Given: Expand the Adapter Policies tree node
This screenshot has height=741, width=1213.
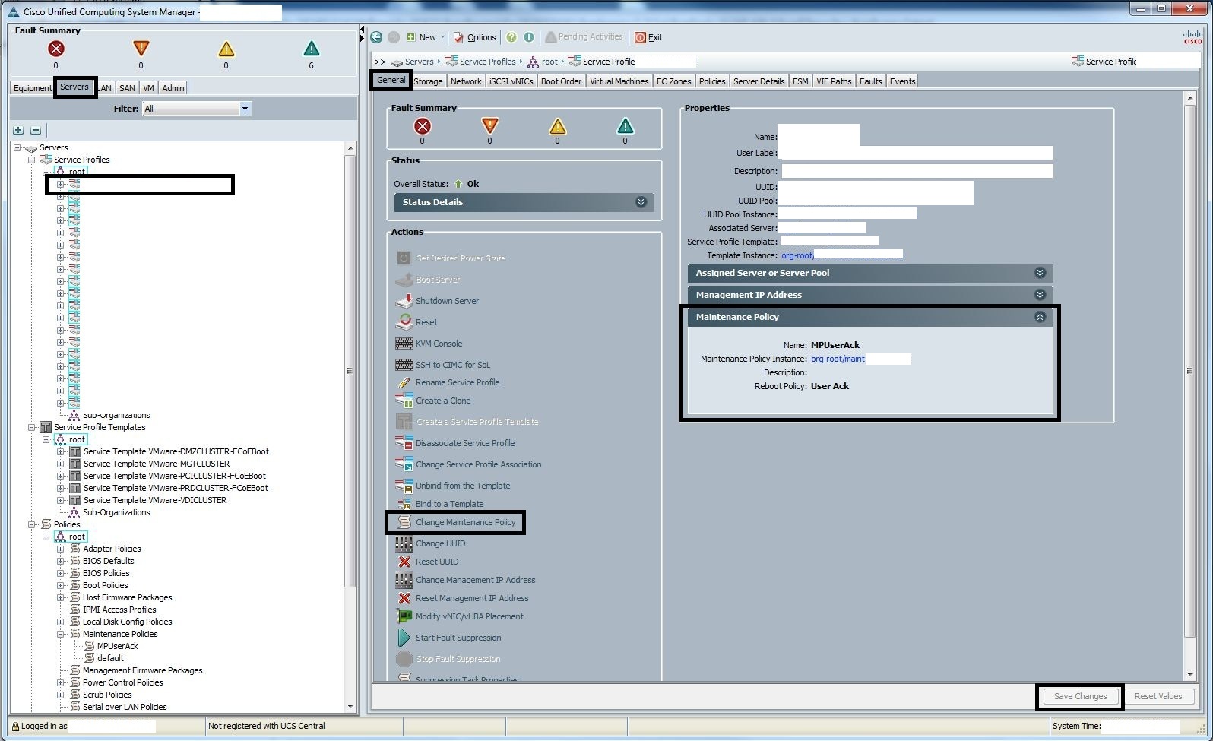Looking at the screenshot, I should tap(61, 549).
